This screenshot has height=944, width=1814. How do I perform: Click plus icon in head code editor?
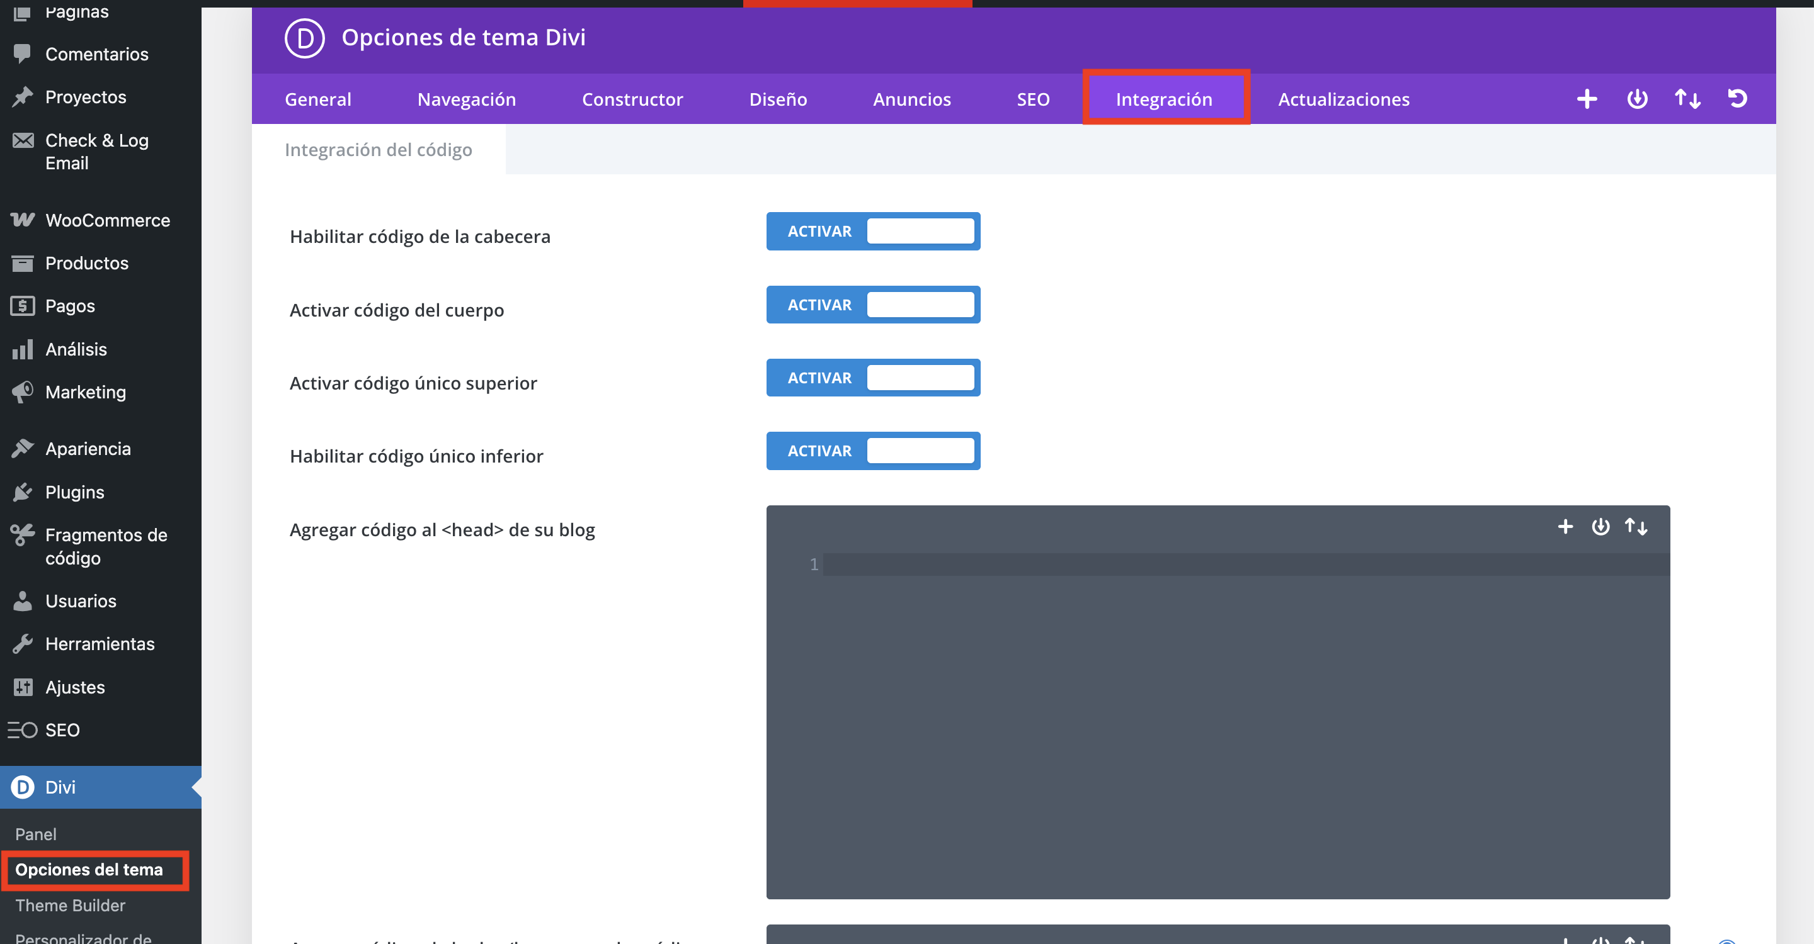(1565, 526)
